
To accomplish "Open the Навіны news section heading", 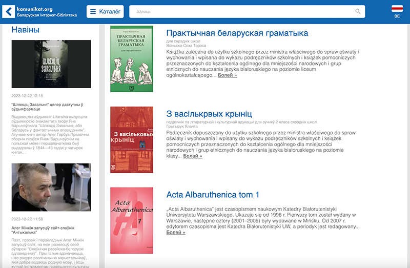I will pos(26,30).
